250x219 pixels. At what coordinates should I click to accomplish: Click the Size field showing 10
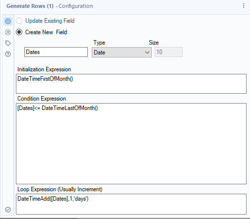pos(169,52)
